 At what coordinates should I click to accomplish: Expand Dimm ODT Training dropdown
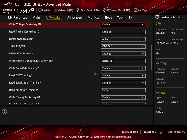[123, 39]
